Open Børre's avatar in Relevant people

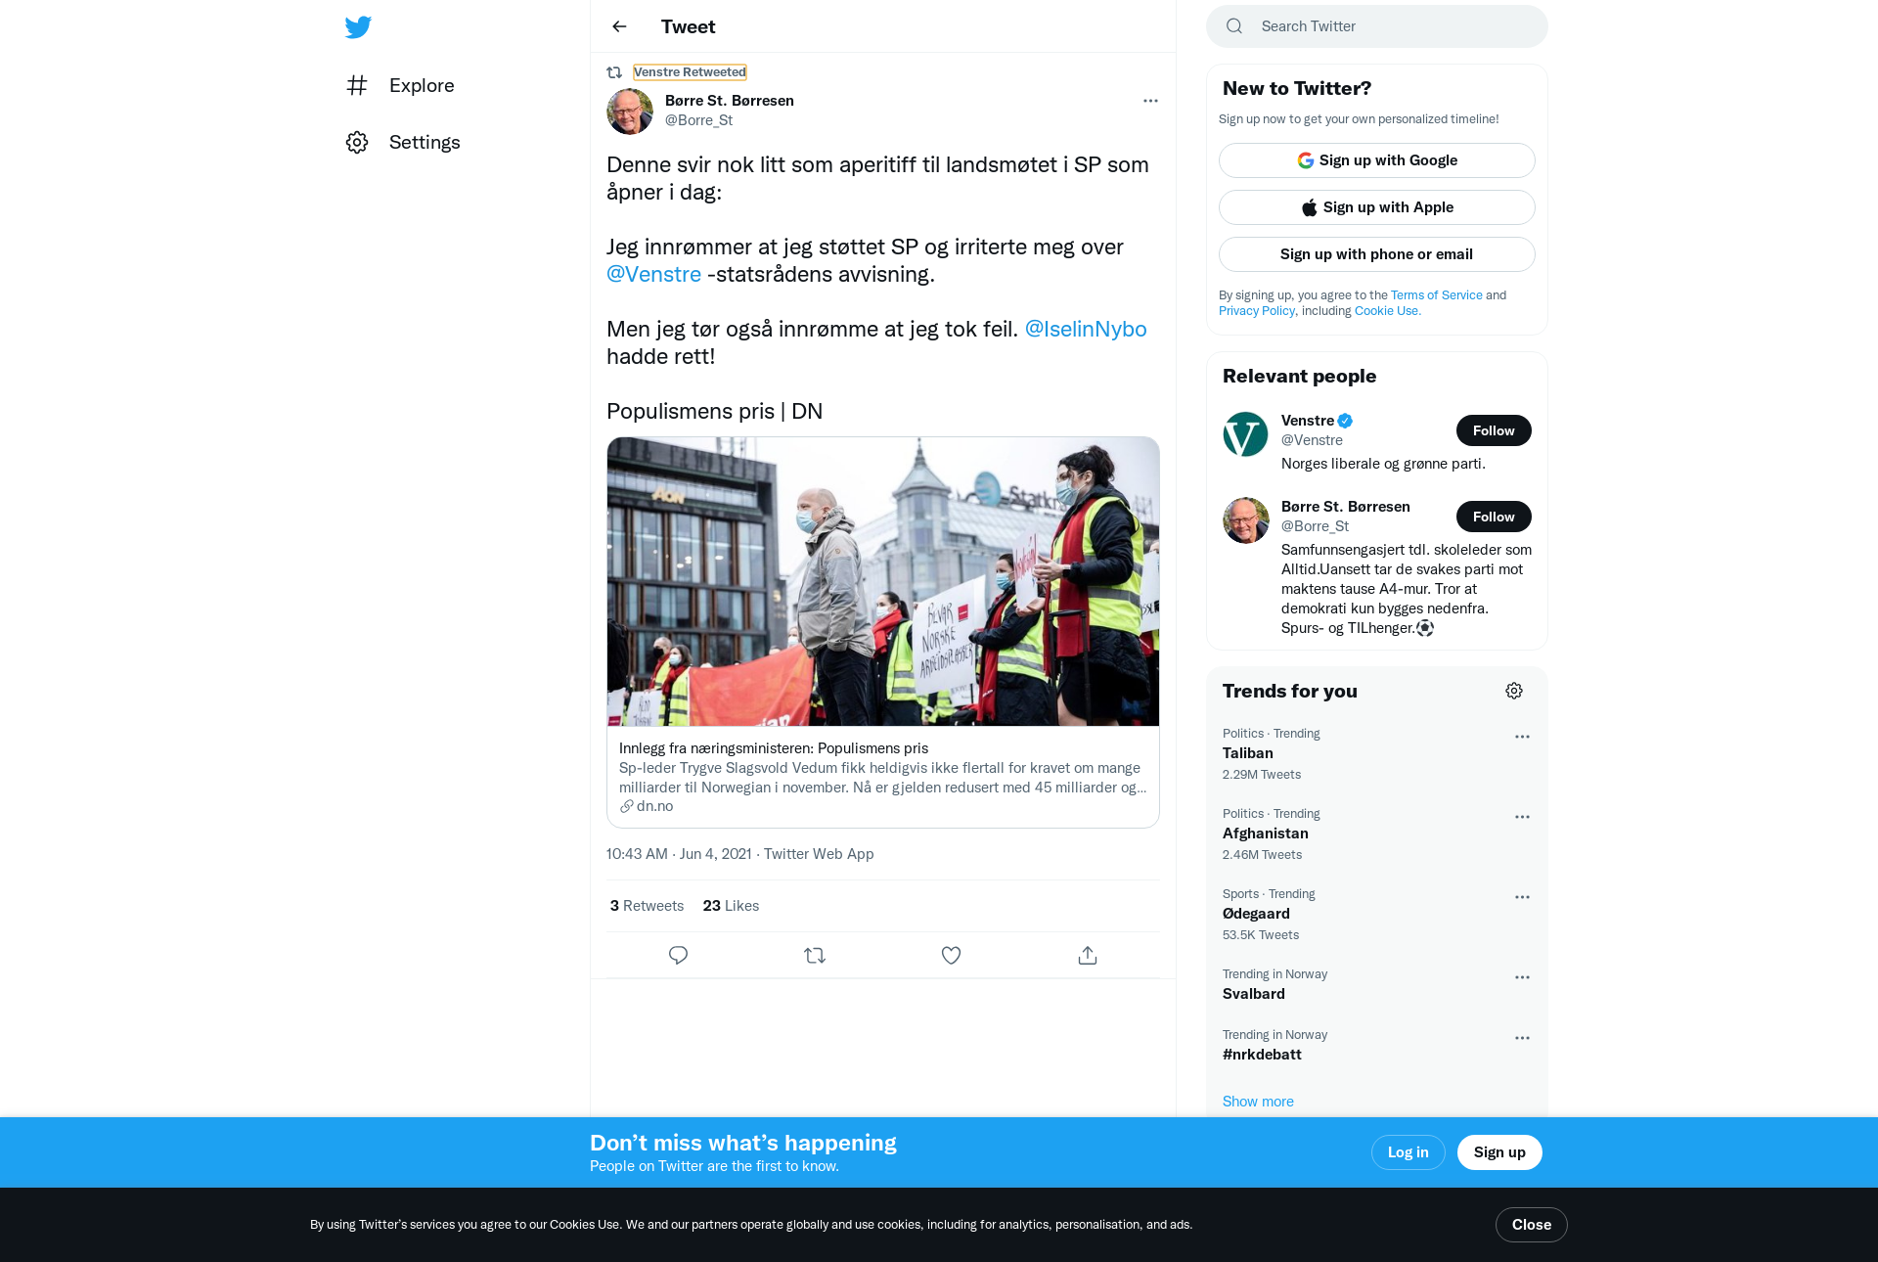pos(1246,520)
